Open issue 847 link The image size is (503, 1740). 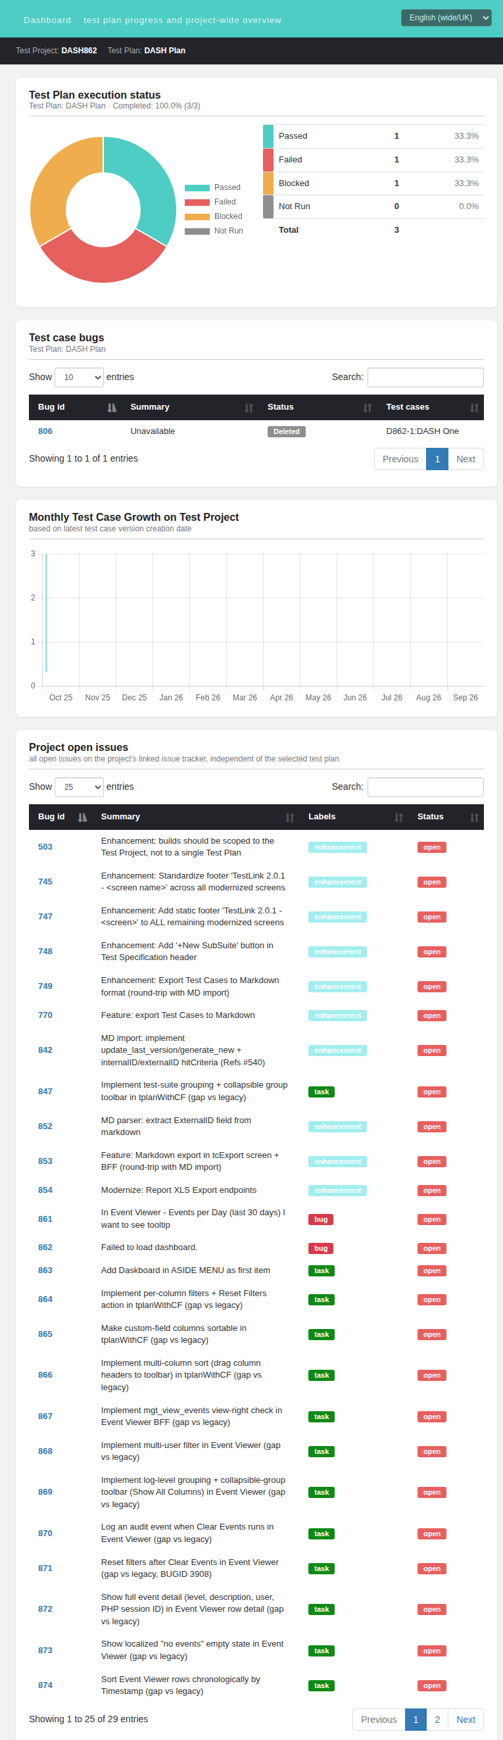click(x=45, y=1091)
